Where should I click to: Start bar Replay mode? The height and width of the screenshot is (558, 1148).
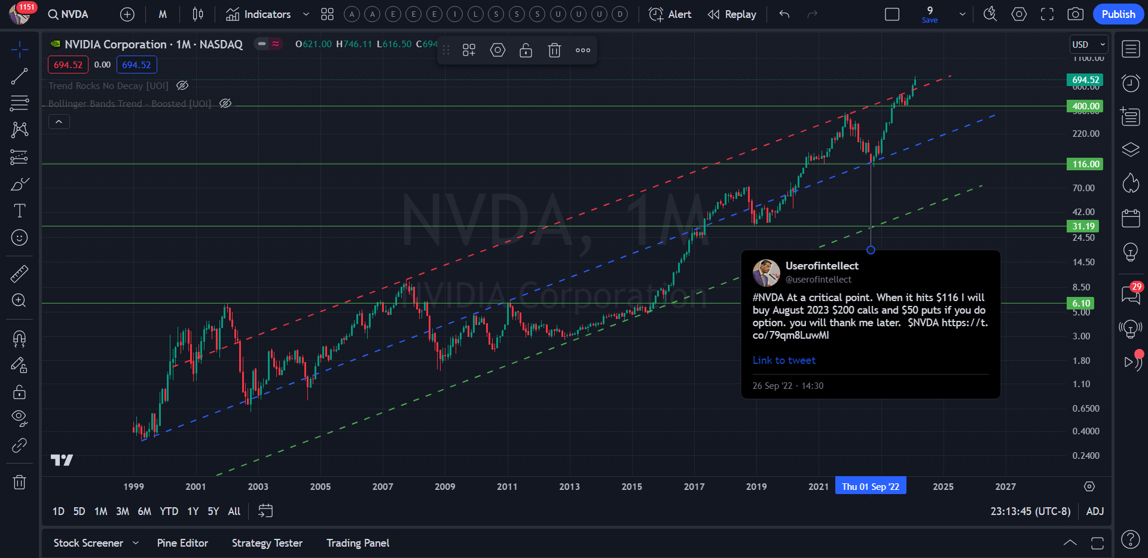(732, 14)
